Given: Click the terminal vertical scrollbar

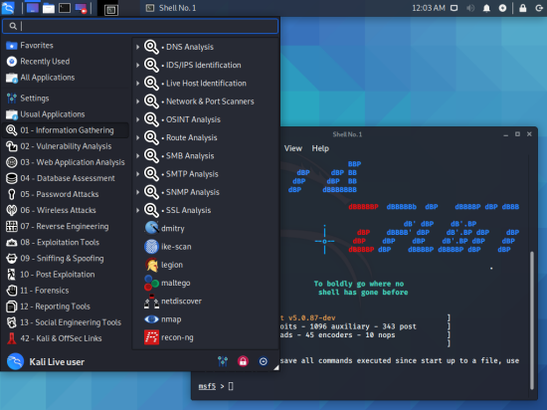Looking at the screenshot, I should point(532,320).
